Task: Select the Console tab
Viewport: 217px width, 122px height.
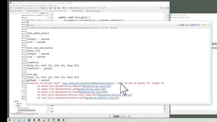Action: point(31,25)
